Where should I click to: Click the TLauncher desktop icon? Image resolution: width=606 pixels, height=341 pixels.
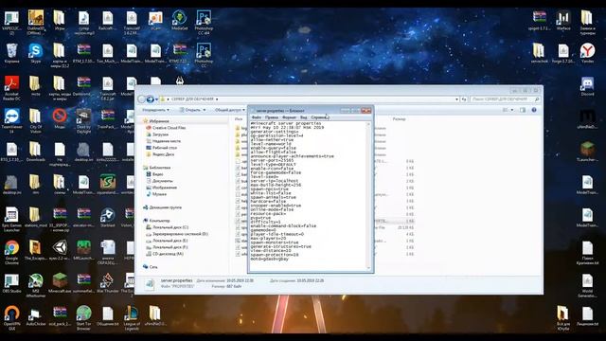587,152
